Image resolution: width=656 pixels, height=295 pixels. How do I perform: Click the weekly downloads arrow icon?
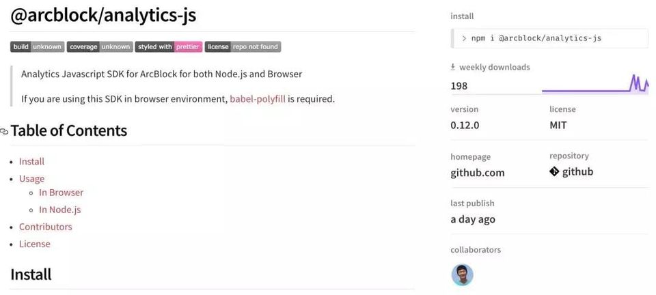pos(453,68)
